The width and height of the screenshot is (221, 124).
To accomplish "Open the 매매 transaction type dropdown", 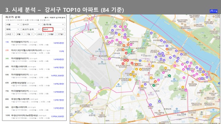I will click(x=13, y=29).
